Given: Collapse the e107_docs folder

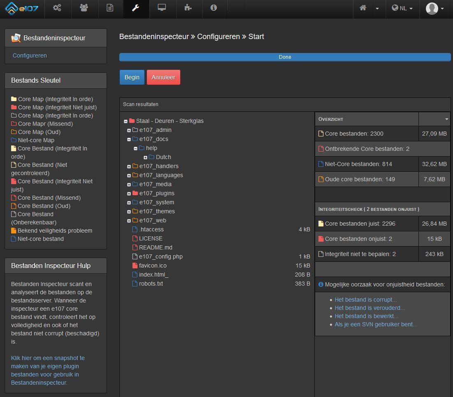Looking at the screenshot, I should (x=129, y=139).
